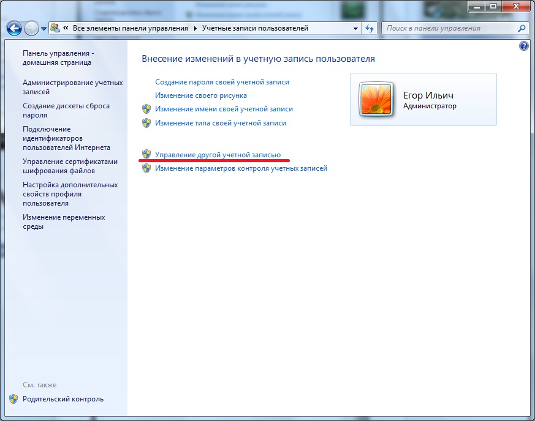Click the refresh button beside address bar
This screenshot has height=421, width=535.
[x=370, y=28]
